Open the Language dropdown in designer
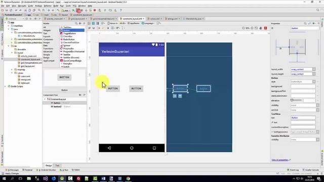 [x=148, y=23]
